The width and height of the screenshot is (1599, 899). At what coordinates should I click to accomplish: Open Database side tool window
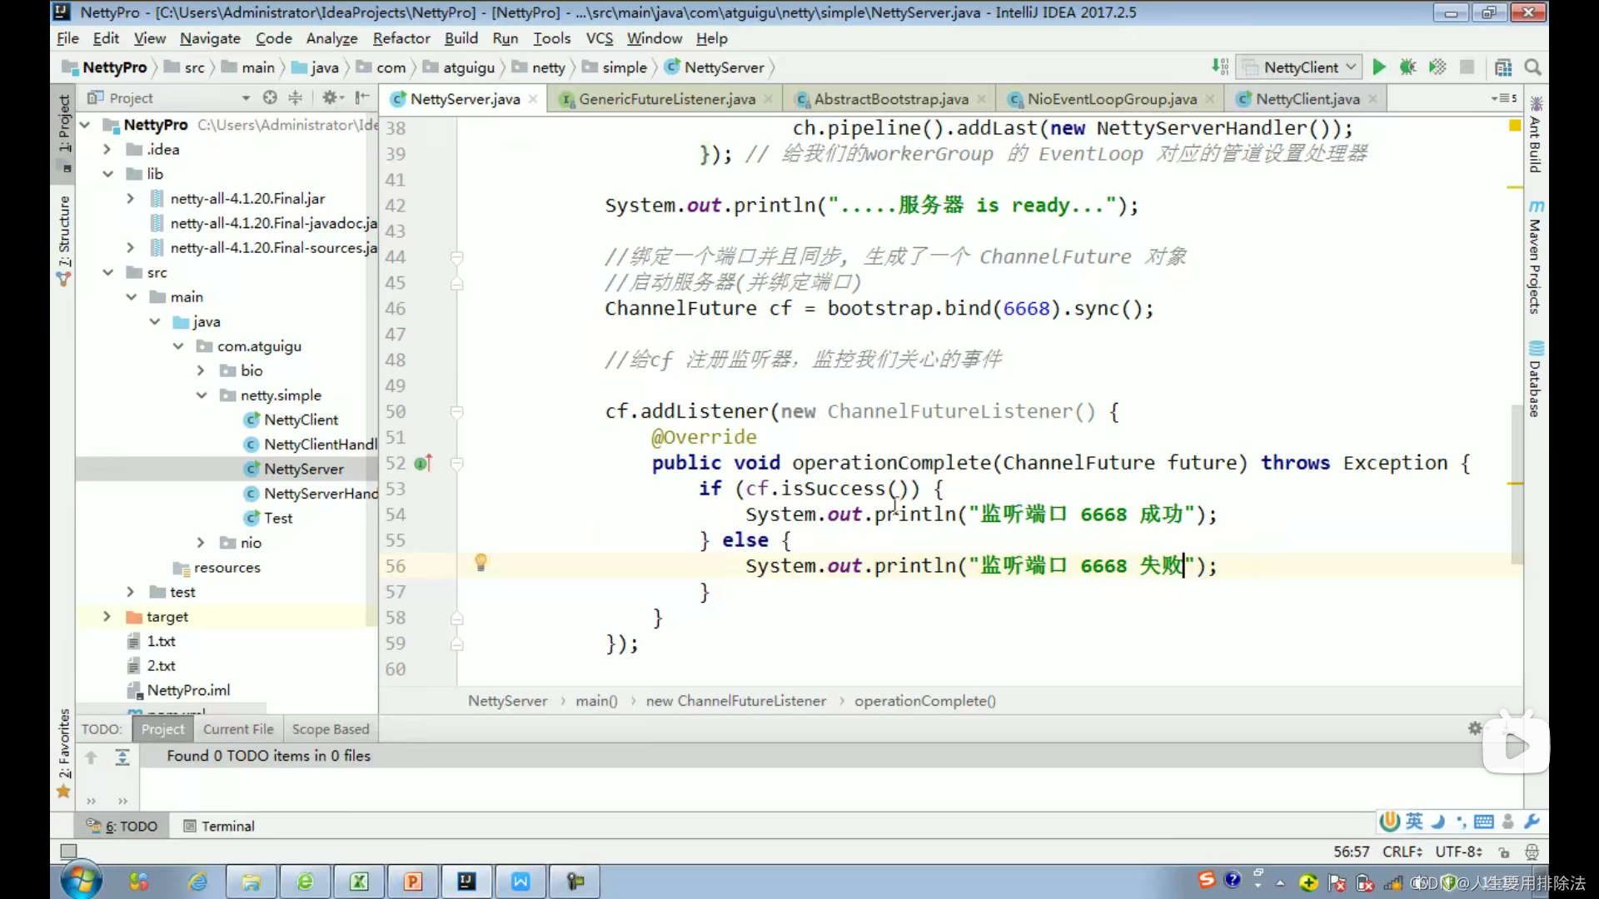pyautogui.click(x=1536, y=379)
